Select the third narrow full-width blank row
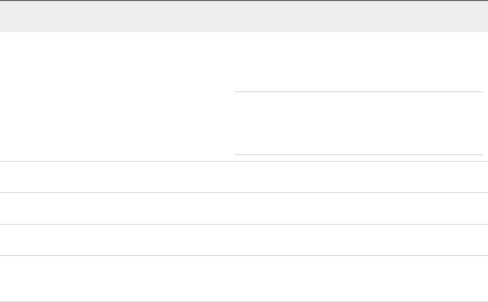488x302 pixels. pos(244,240)
